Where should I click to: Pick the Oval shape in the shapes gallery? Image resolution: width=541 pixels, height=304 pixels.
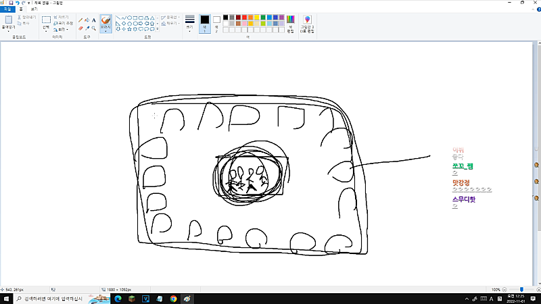click(x=129, y=18)
